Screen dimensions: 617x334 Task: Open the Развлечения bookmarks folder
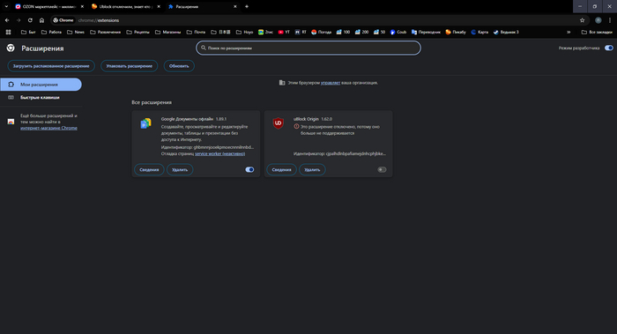pyautogui.click(x=106, y=33)
